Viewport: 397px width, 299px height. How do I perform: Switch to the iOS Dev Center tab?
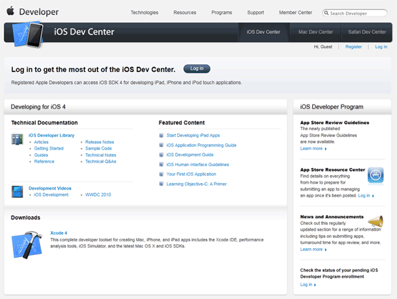pos(263,32)
